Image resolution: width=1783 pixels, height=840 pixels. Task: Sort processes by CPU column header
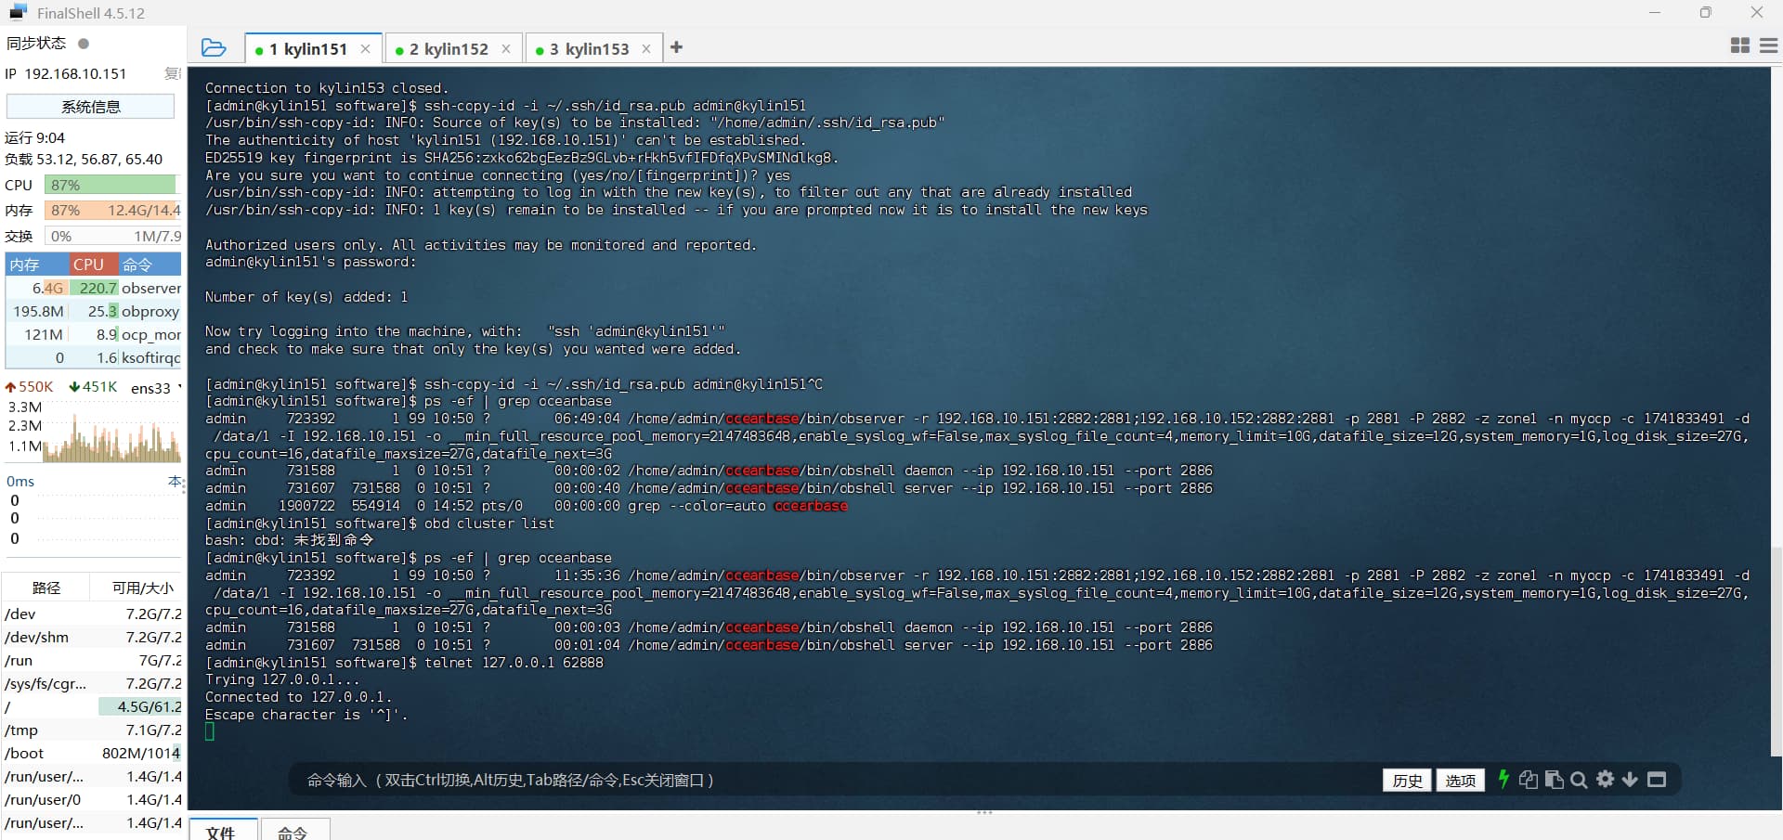point(93,265)
